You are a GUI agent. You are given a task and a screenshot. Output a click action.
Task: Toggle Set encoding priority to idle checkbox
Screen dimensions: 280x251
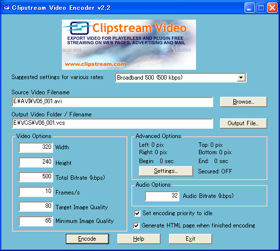point(137,213)
